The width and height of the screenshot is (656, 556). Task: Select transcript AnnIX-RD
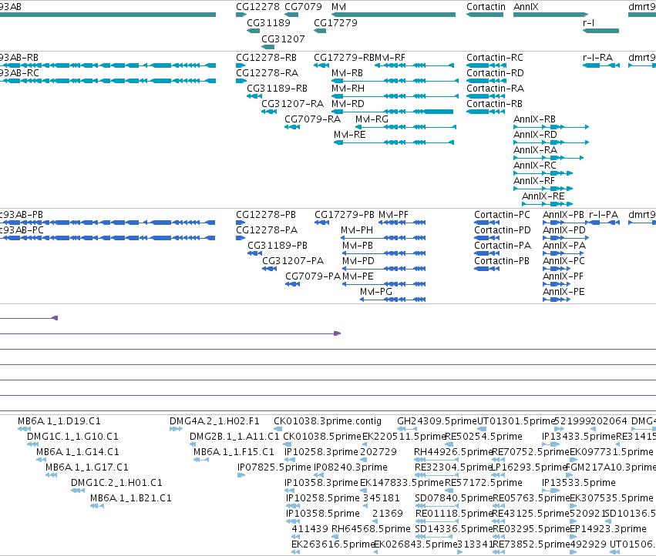(x=535, y=135)
